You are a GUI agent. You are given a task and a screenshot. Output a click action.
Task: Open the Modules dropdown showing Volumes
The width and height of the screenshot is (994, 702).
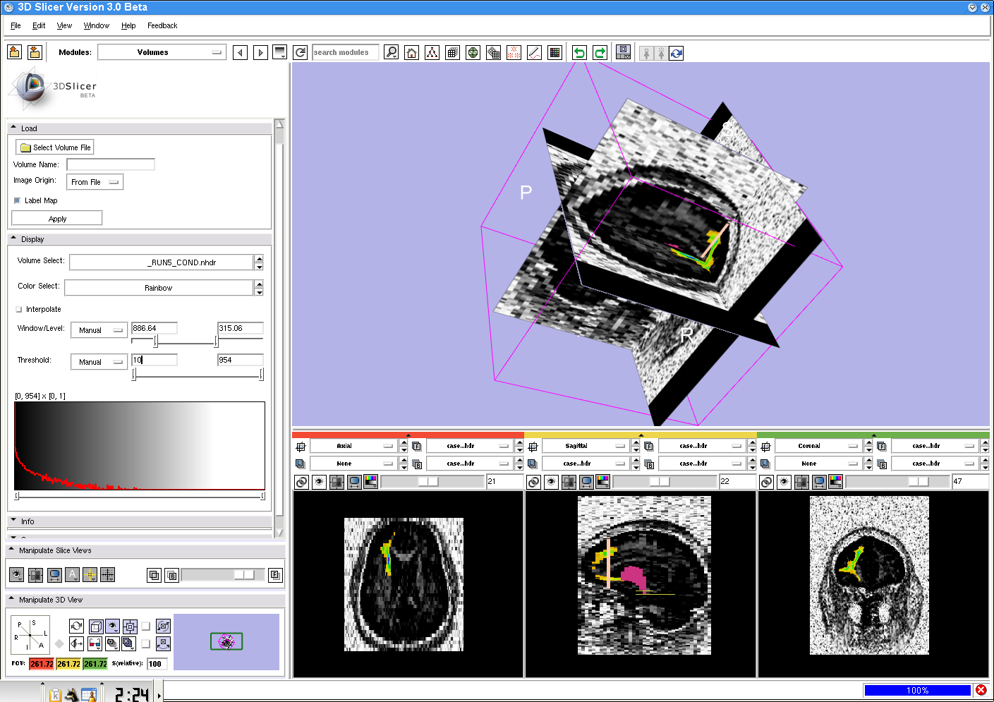click(x=162, y=52)
